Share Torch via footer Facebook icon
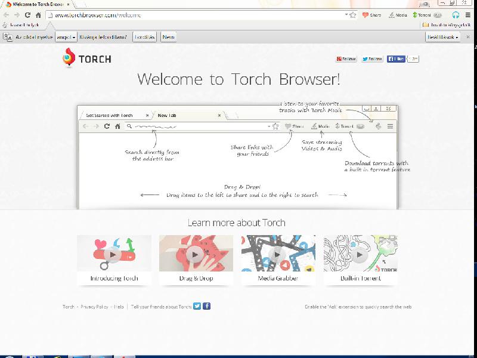The image size is (477, 358). click(206, 306)
